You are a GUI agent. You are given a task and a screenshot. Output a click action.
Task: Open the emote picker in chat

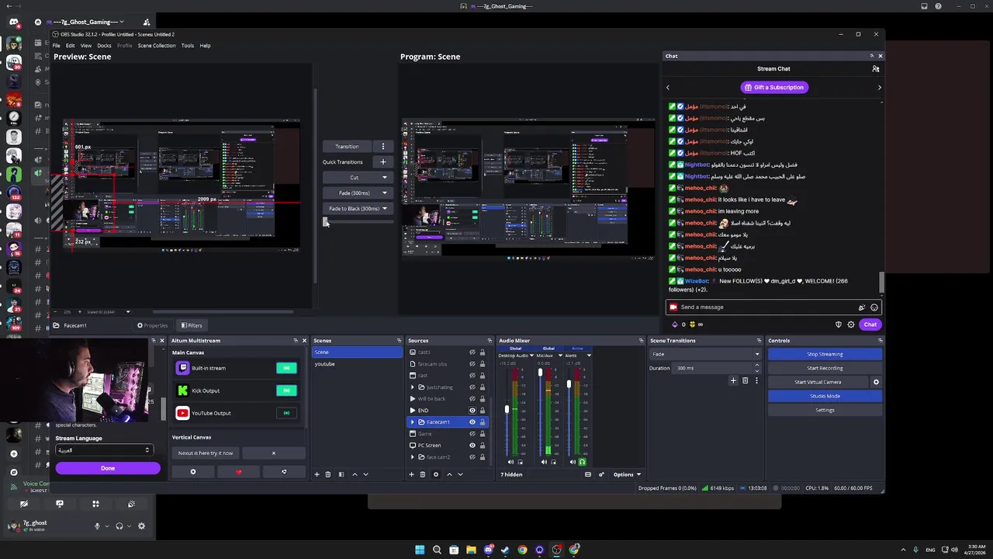pyautogui.click(x=874, y=307)
